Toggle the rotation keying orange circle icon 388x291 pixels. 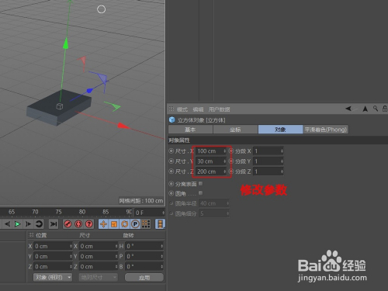[125, 224]
